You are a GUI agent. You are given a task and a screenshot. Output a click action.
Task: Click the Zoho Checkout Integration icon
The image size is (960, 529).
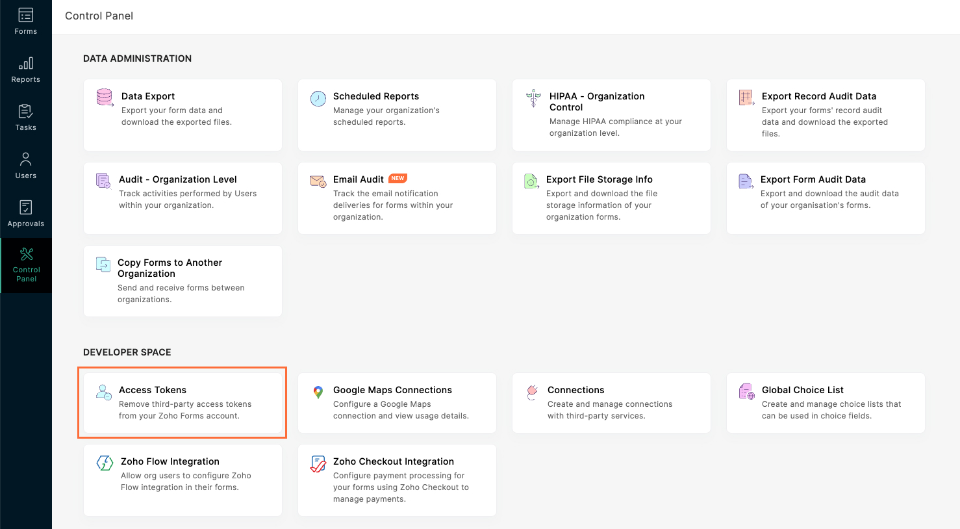318,463
